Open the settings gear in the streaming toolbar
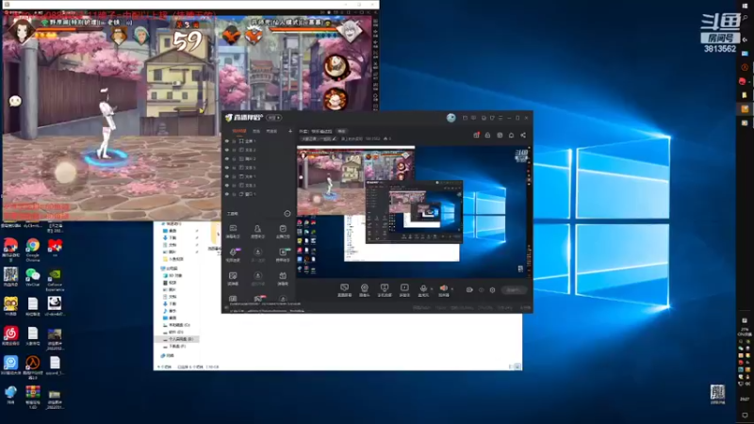Viewport: 754px width, 424px height. pos(492,290)
